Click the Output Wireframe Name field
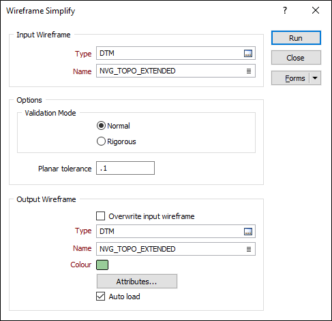The image size is (332, 321). tap(176, 249)
